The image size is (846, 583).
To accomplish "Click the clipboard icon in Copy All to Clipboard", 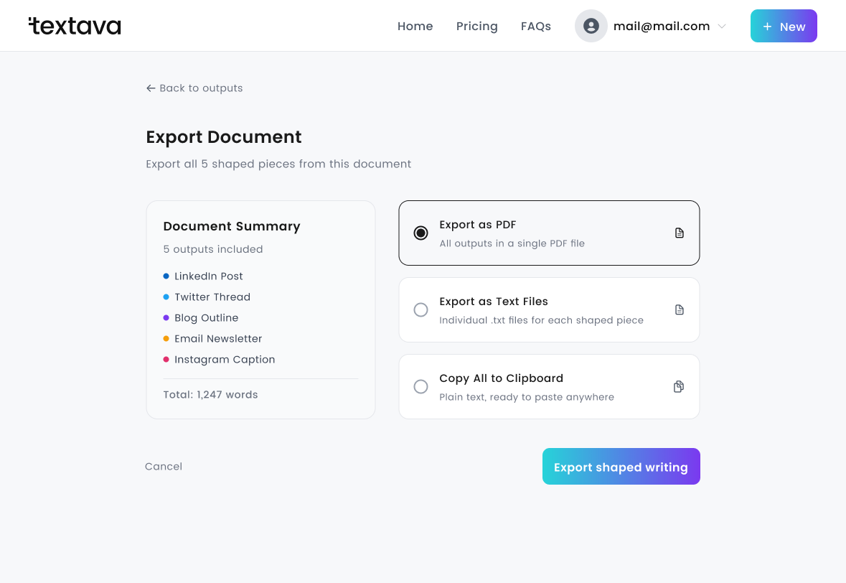I will [x=679, y=386].
